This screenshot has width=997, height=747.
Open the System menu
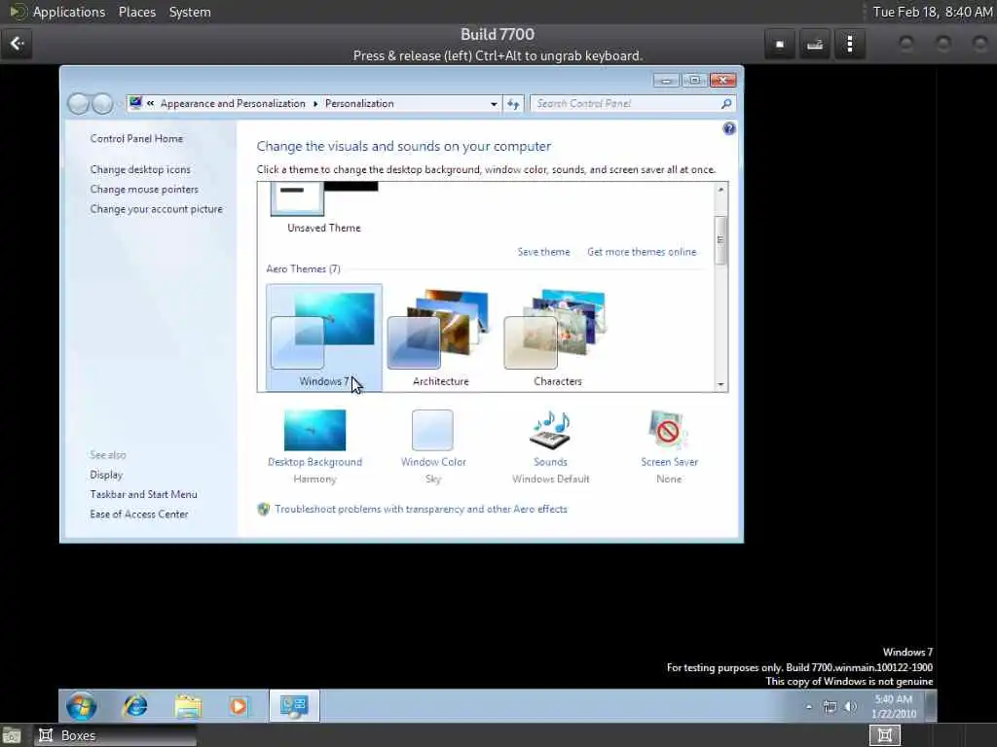tap(190, 12)
